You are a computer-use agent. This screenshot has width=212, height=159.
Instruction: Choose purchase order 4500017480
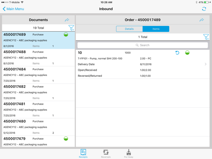coord(38,127)
